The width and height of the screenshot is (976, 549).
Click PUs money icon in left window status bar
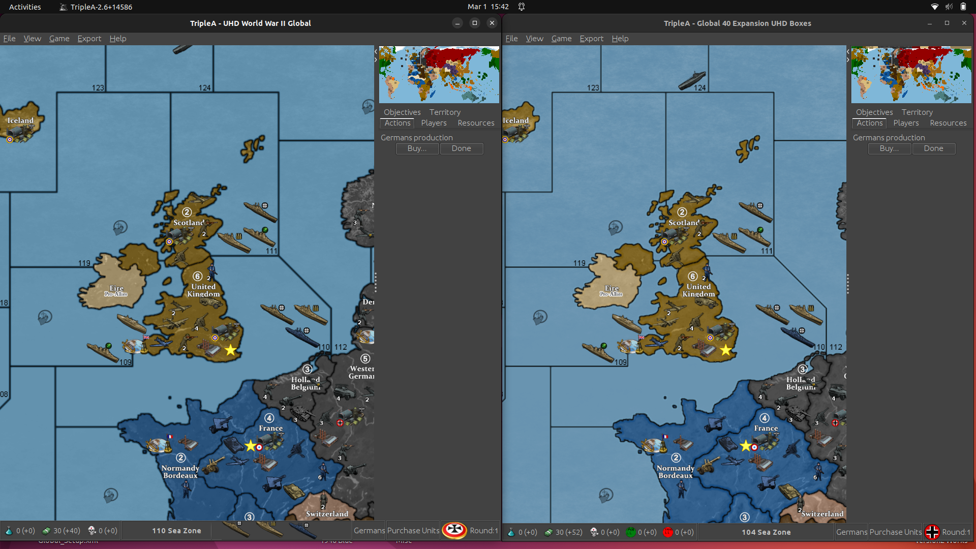[x=46, y=531]
